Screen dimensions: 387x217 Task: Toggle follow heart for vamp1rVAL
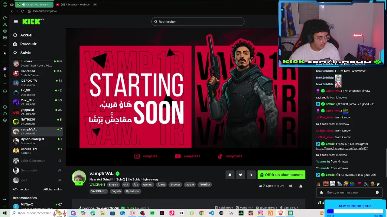240,175
